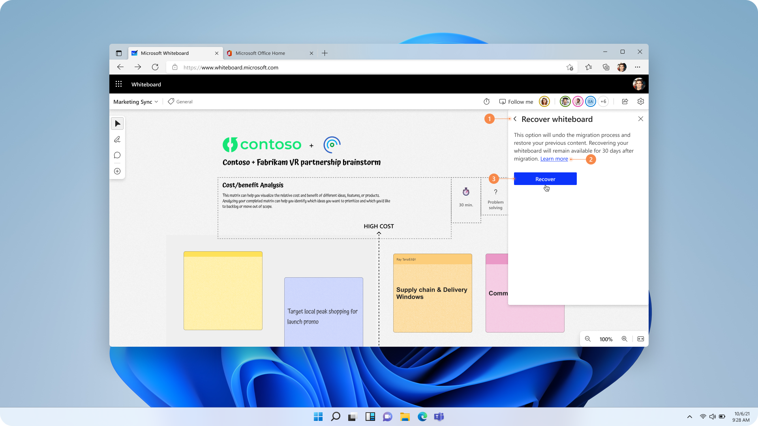This screenshot has height=426, width=758.
Task: Click the yellow sticky note
Action: [223, 291]
